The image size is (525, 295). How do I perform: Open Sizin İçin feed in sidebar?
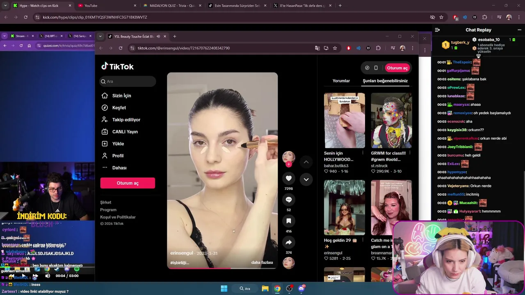121,95
